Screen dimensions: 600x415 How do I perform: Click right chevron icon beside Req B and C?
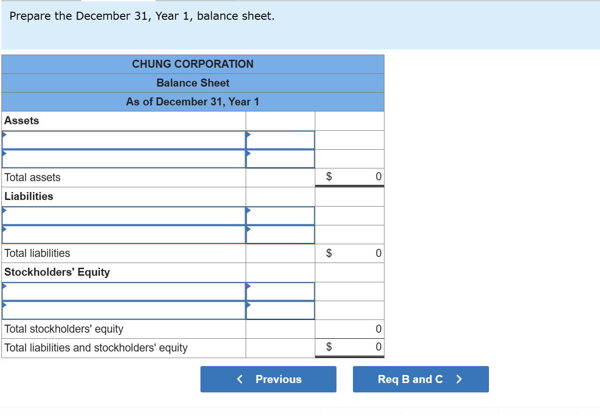[x=459, y=379]
